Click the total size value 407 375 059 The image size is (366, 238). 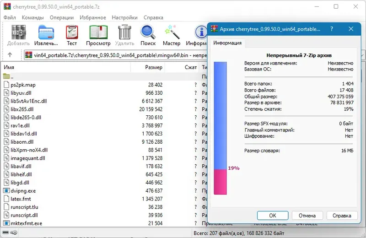tap(340, 97)
